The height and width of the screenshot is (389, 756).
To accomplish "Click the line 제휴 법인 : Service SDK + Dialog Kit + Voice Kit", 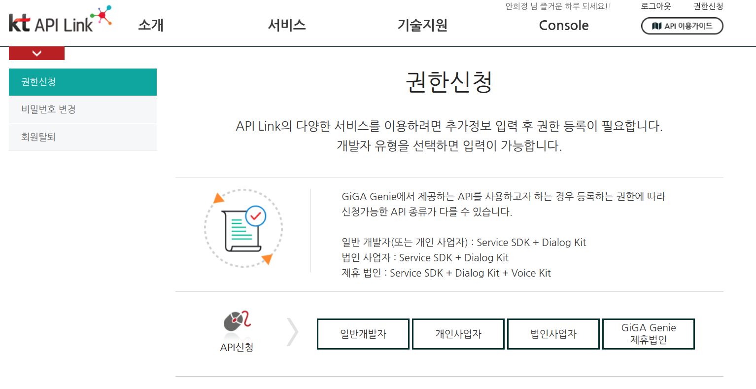I will click(x=446, y=273).
